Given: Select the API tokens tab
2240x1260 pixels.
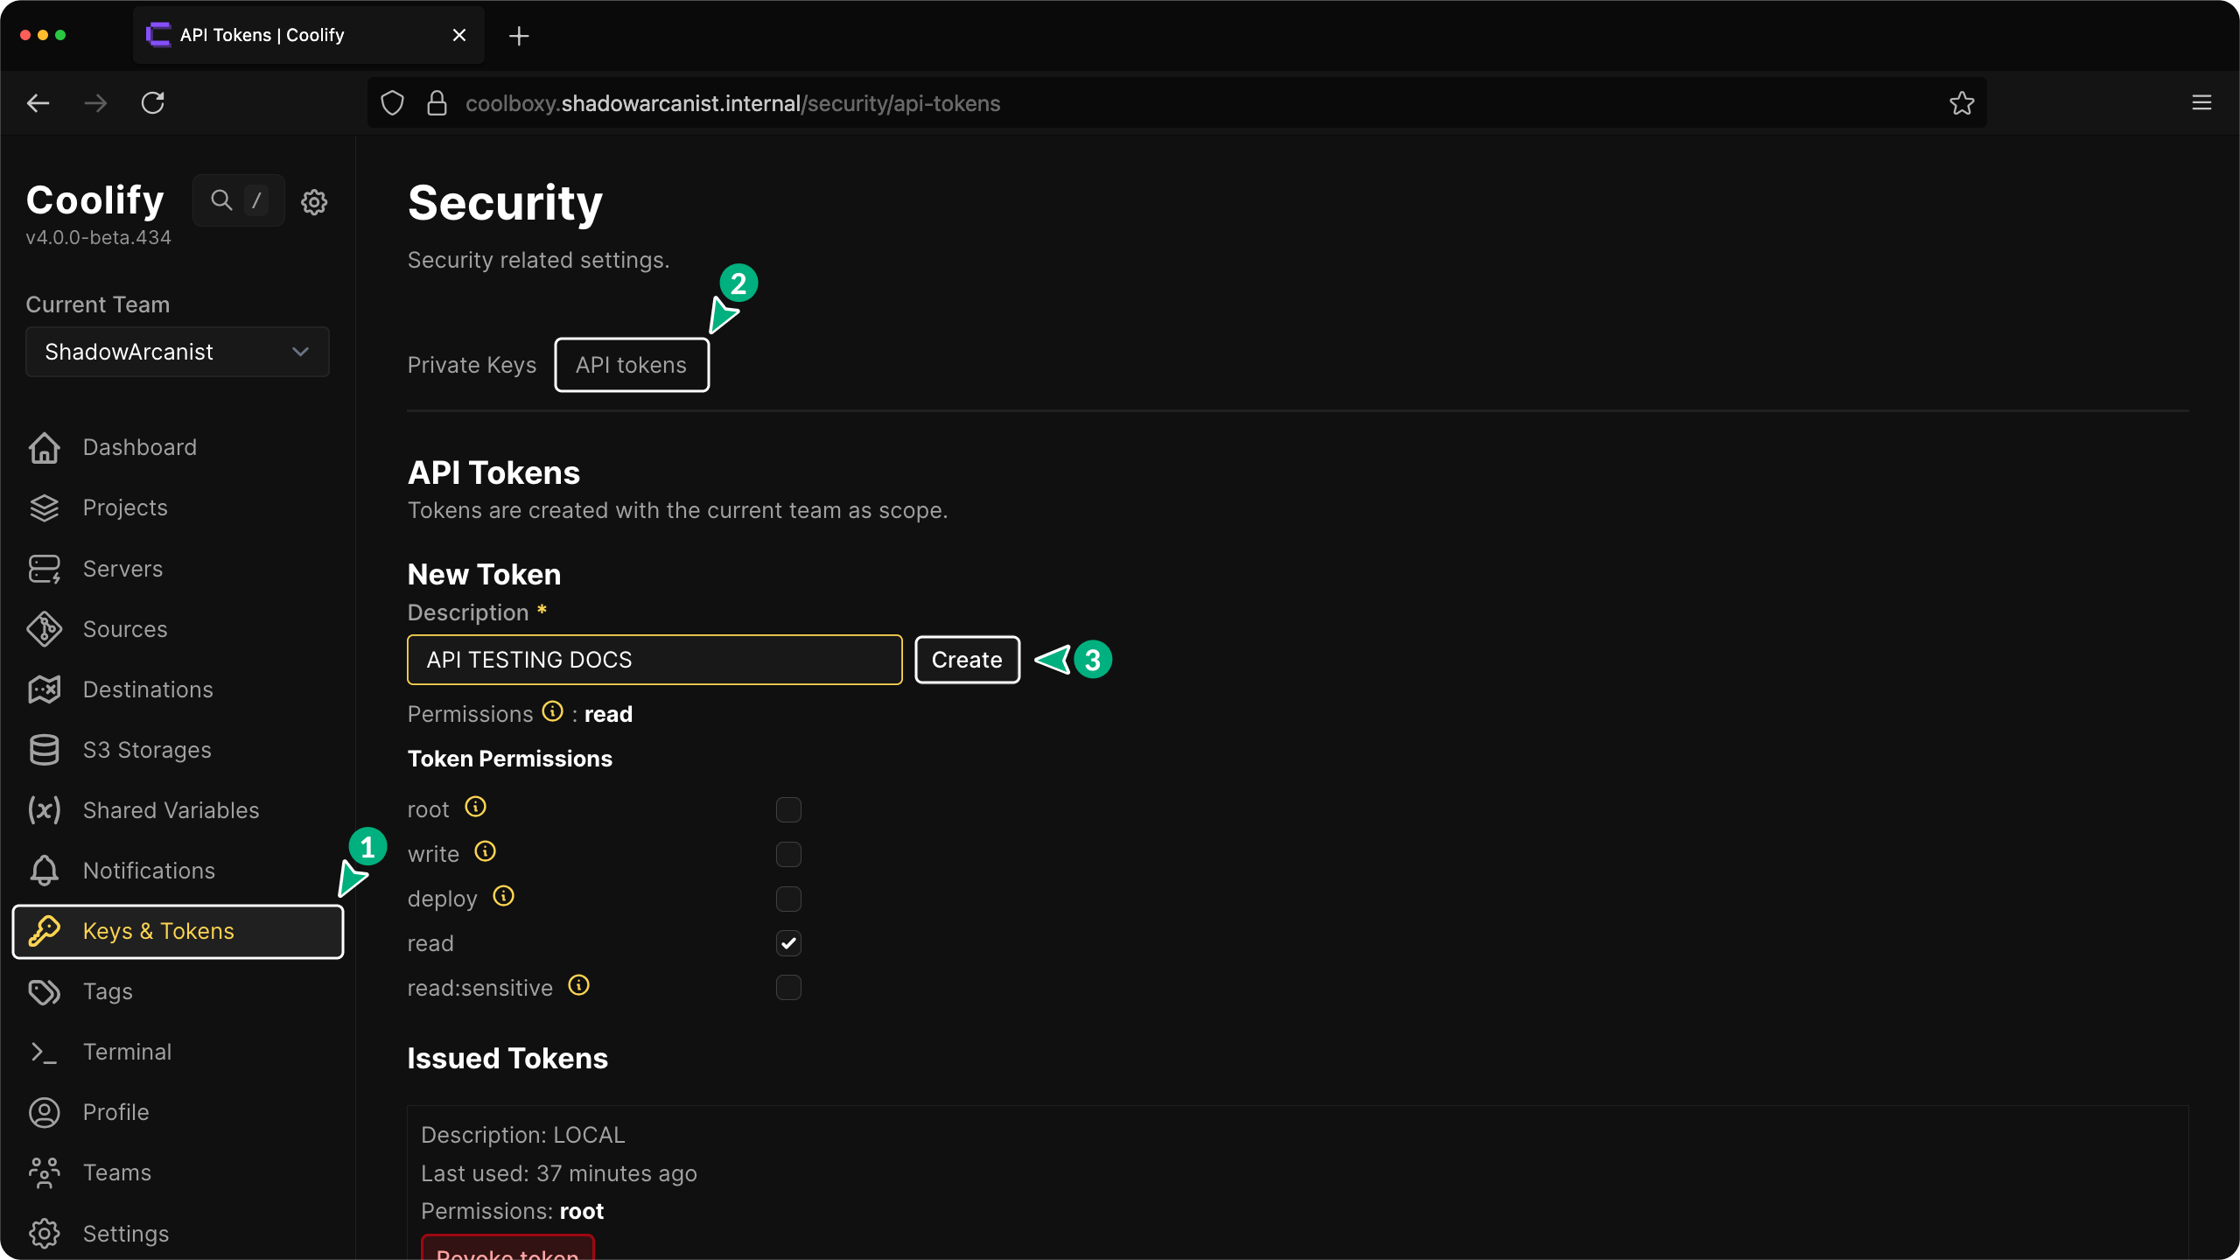Looking at the screenshot, I should 631,365.
